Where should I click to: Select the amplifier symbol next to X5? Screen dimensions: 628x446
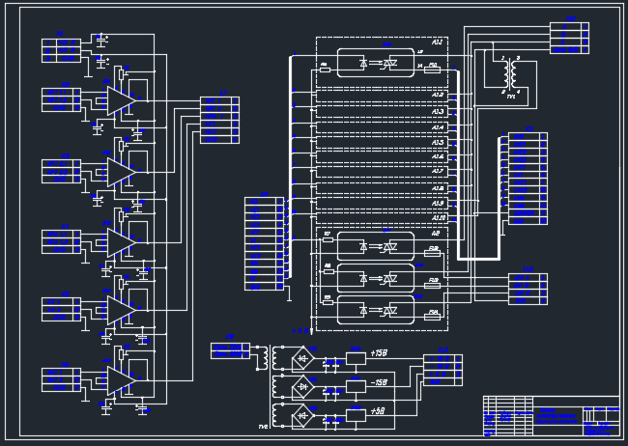pyautogui.click(x=121, y=310)
